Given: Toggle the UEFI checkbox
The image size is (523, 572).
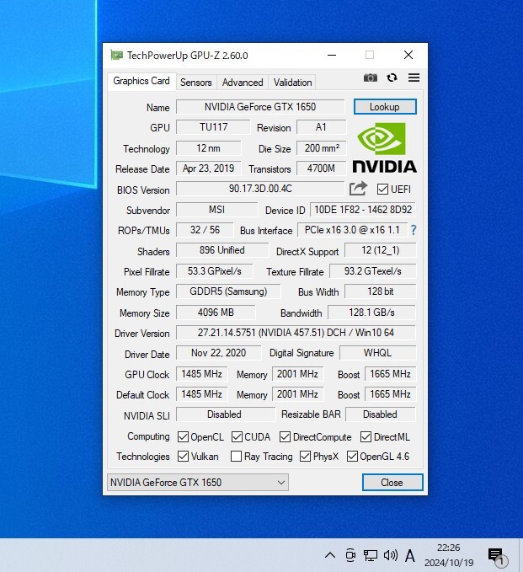Looking at the screenshot, I should click(382, 190).
